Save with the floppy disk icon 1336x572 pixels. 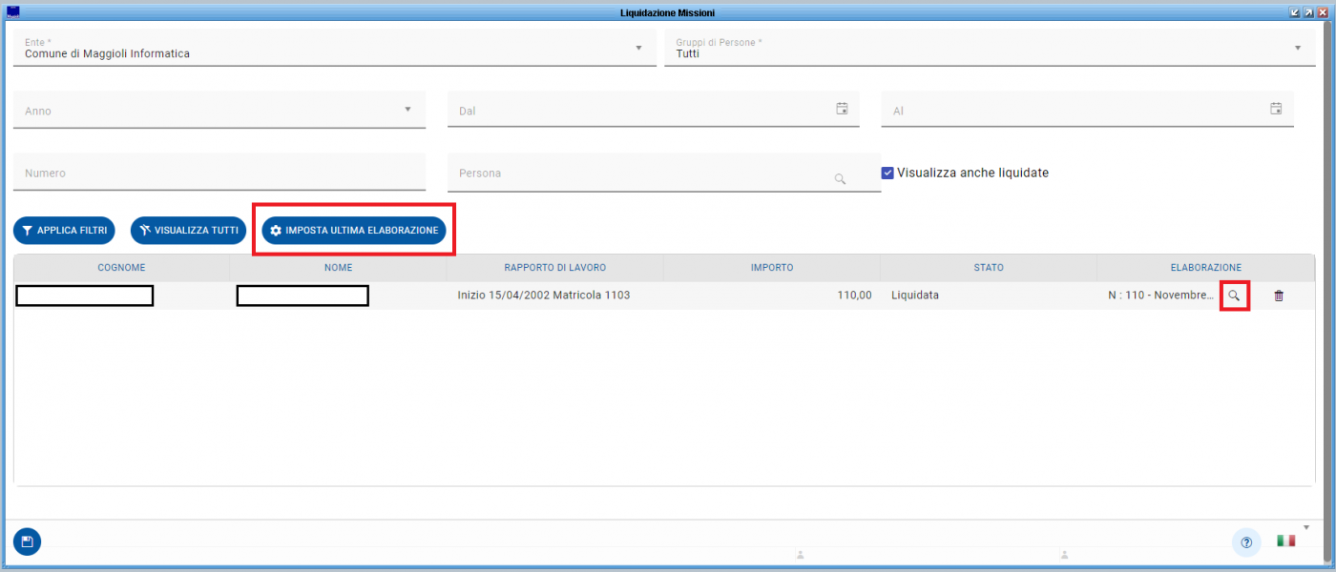[x=27, y=542]
